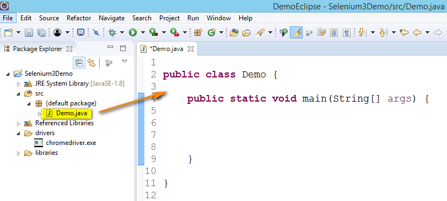The image size is (447, 201).
Task: Click the Open Type folder icon
Action: (x=234, y=32)
